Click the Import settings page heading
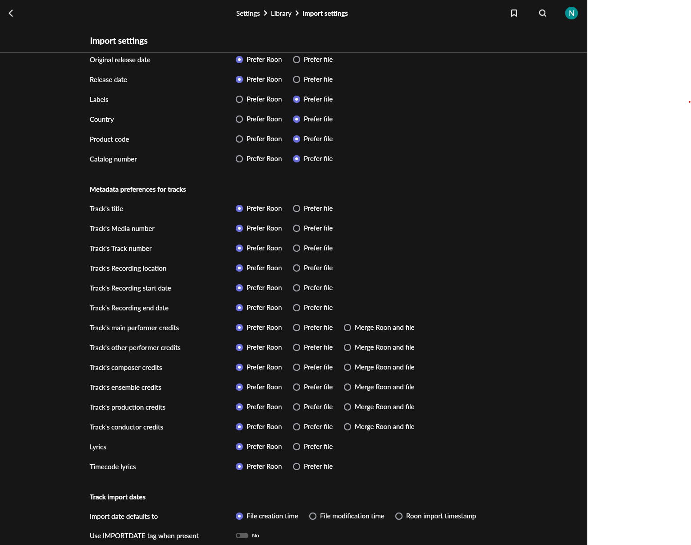 119,41
